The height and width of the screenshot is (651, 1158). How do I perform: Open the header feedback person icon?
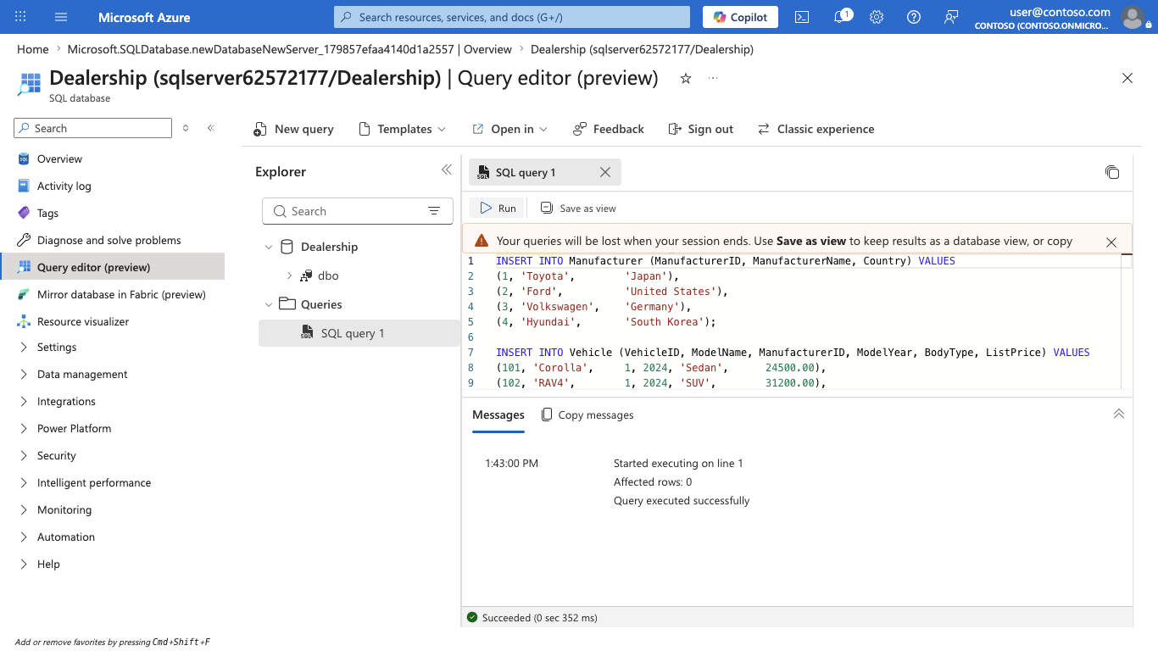pyautogui.click(x=951, y=17)
